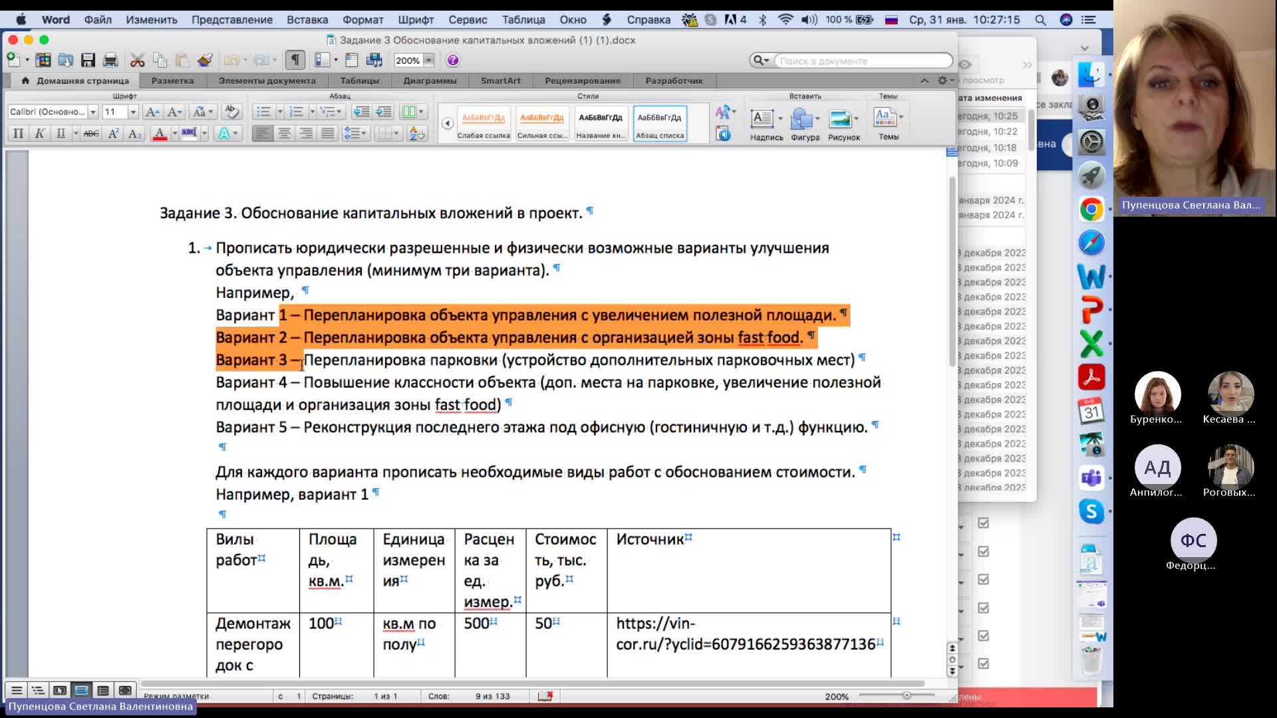Create a new blank Word document
This screenshot has width=1277, height=718.
click(x=13, y=60)
